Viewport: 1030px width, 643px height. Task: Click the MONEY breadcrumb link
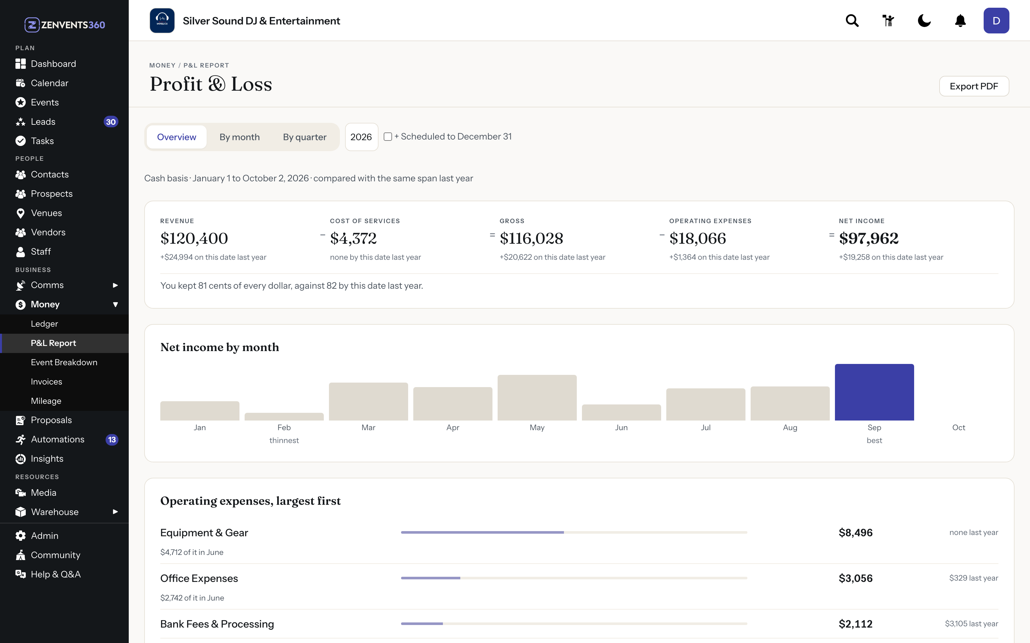[x=162, y=66]
